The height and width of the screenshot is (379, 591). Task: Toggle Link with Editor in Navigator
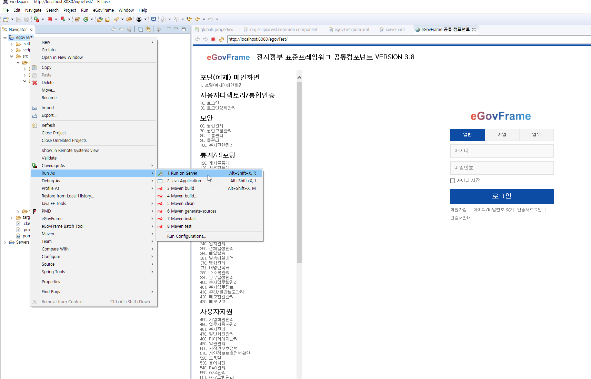148,30
